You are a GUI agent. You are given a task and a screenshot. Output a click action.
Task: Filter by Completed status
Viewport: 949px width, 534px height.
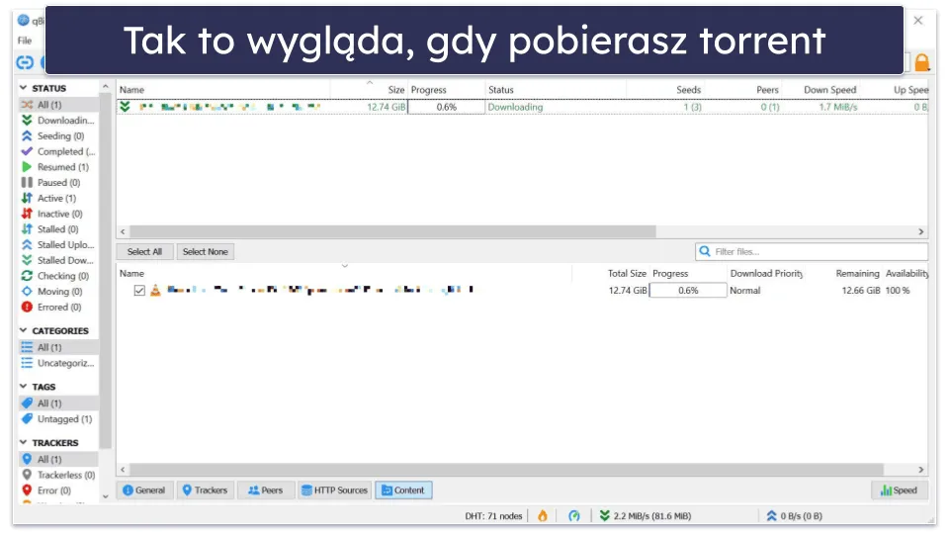point(58,151)
